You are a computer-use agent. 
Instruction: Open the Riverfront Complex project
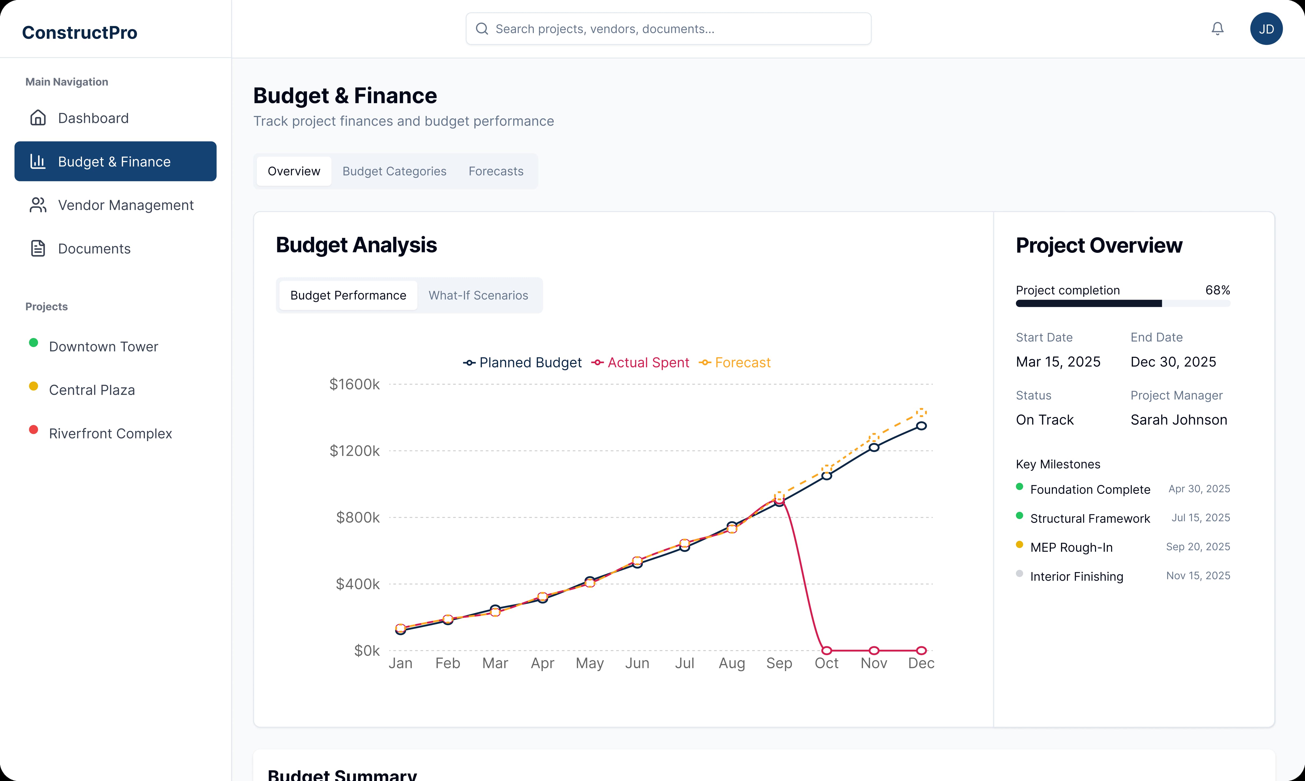point(111,434)
